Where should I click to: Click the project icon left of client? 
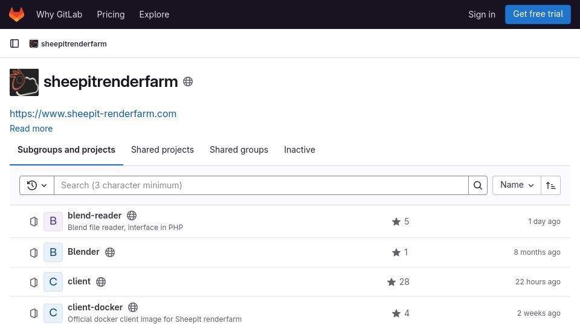34,282
